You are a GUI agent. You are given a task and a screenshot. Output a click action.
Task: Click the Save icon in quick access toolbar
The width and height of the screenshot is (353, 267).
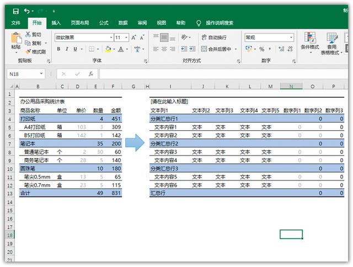[15, 11]
